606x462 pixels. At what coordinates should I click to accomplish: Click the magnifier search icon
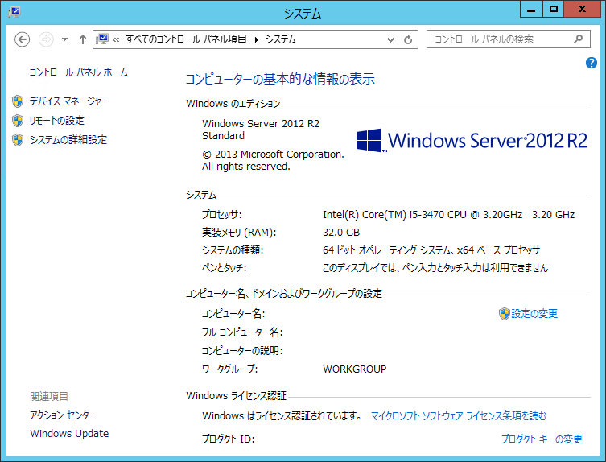(x=578, y=39)
